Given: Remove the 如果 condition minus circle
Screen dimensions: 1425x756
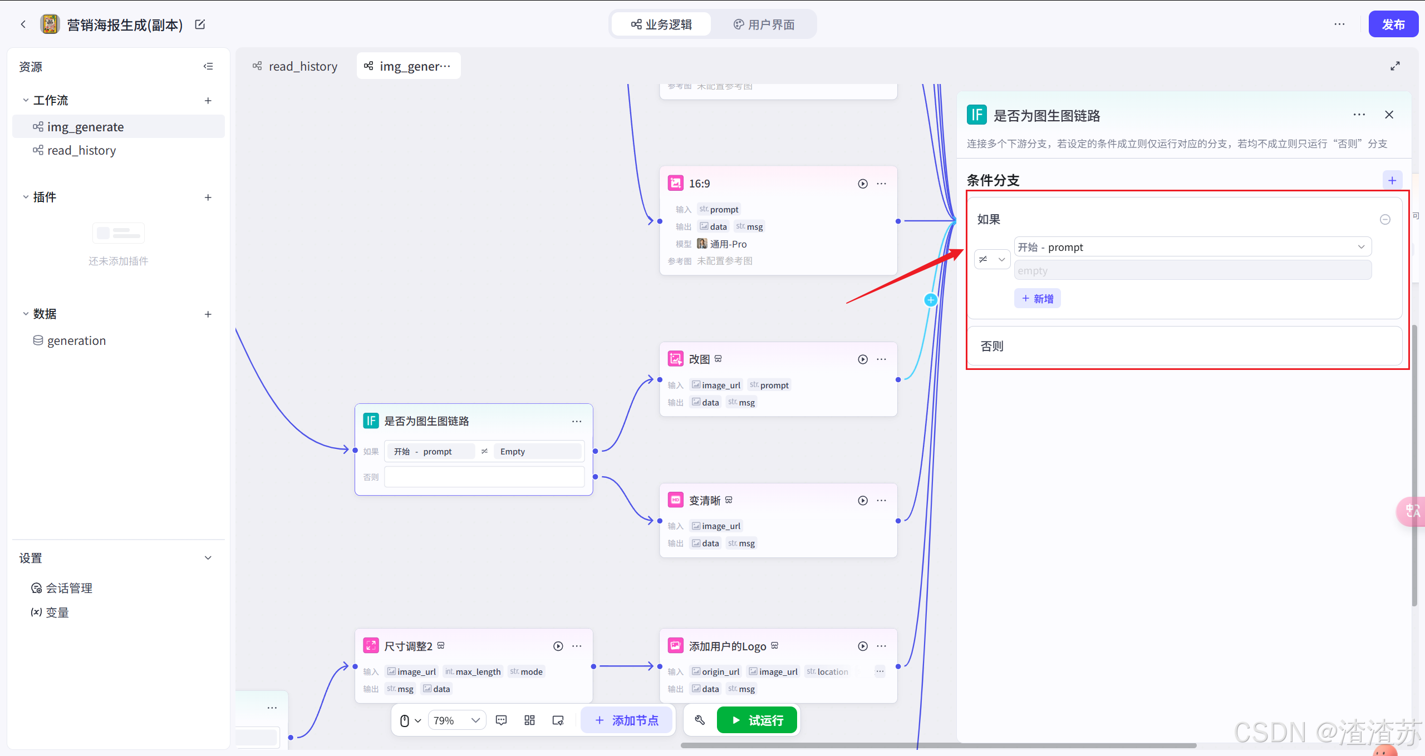Looking at the screenshot, I should pyautogui.click(x=1385, y=220).
